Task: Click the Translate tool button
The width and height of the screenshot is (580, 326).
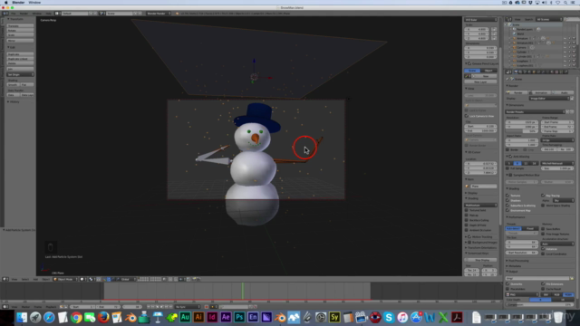Action: (20, 26)
